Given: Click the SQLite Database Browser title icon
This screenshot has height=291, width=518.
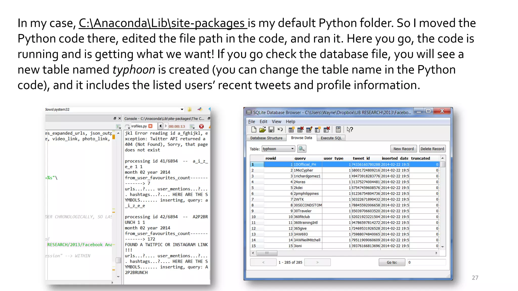Looking at the screenshot, I should click(x=249, y=112).
